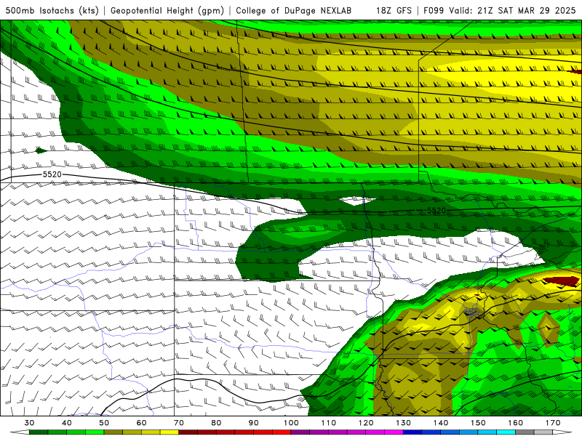
Task: Click the "18Z GFS" model run label
Action: 394,10
